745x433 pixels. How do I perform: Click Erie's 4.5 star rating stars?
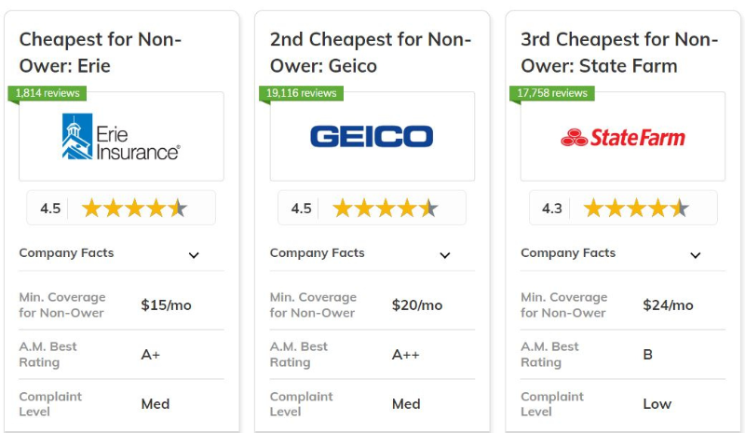click(134, 209)
